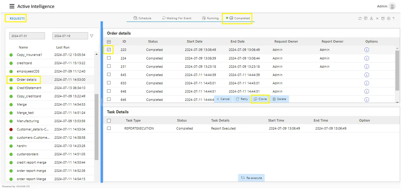Switch to the Waiting For Event tab
This screenshot has width=401, height=189.
coord(177,18)
